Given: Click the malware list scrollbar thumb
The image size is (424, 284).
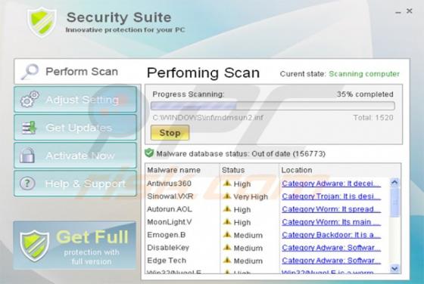Looking at the screenshot, I should coord(394,202).
